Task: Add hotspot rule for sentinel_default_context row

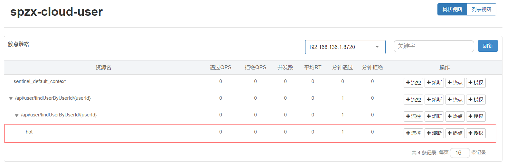Action: (x=455, y=83)
